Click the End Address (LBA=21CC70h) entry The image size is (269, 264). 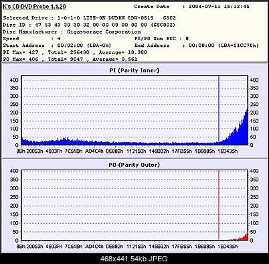197,46
